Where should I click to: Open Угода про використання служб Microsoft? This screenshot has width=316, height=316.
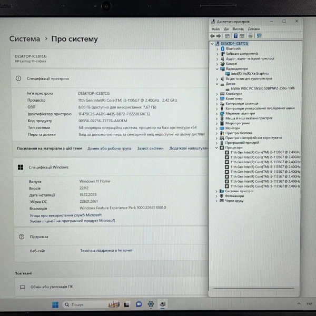66,215
